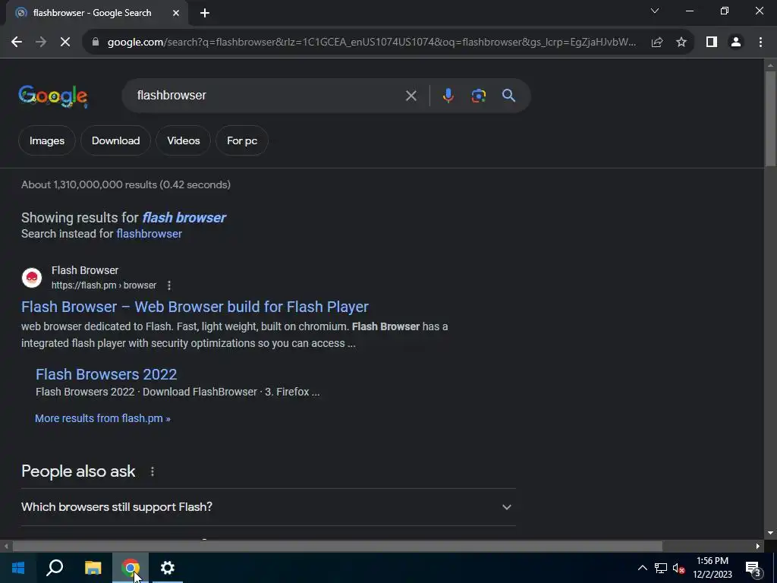Open the taskbar clock and date
The image size is (777, 583).
(x=713, y=568)
